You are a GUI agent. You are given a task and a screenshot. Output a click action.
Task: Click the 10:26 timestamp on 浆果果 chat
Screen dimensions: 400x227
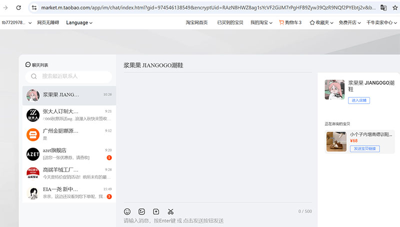tap(107, 94)
